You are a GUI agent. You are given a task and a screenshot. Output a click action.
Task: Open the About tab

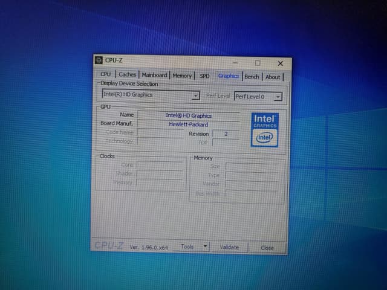273,77
